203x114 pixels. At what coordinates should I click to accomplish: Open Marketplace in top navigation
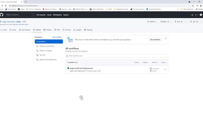coord(57,15)
